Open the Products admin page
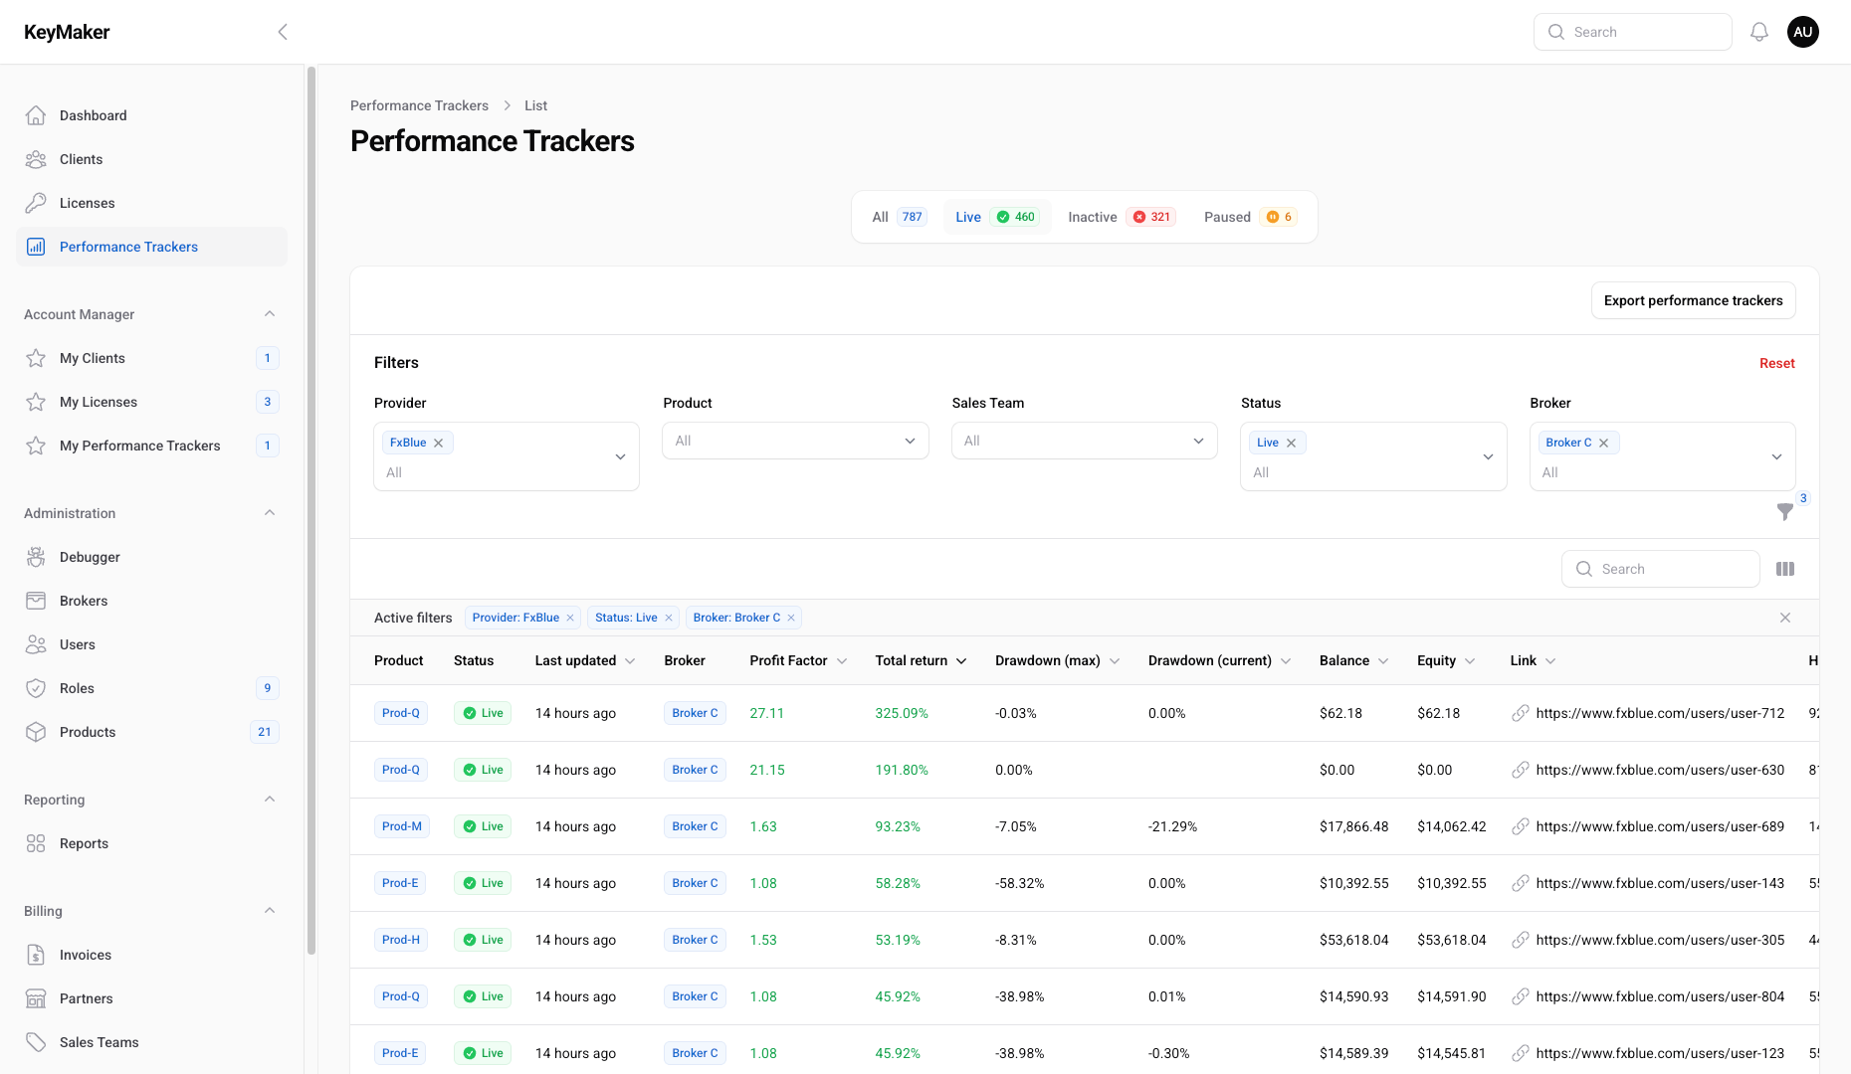The width and height of the screenshot is (1851, 1074). click(x=151, y=732)
